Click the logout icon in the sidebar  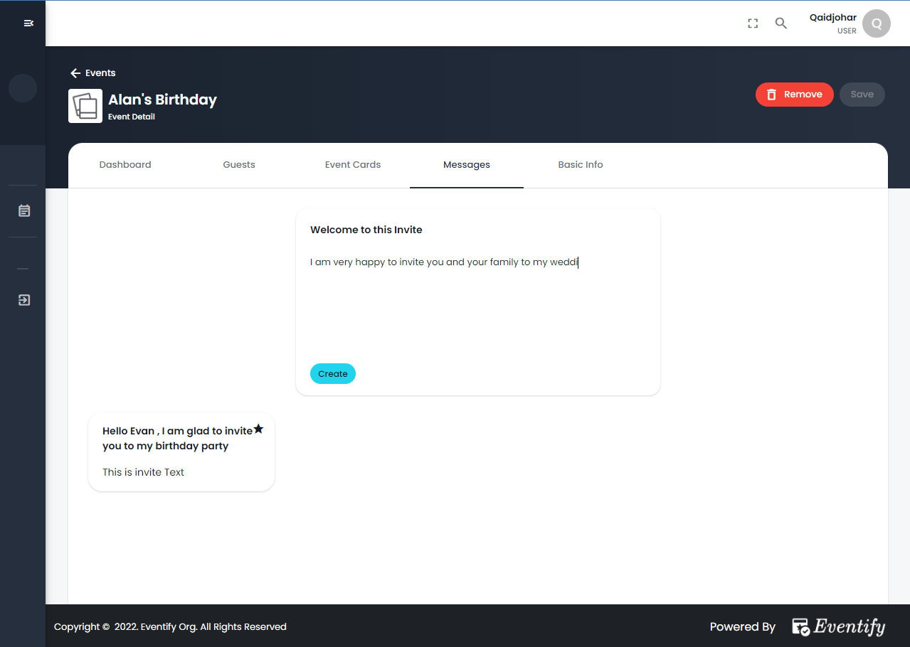tap(23, 299)
